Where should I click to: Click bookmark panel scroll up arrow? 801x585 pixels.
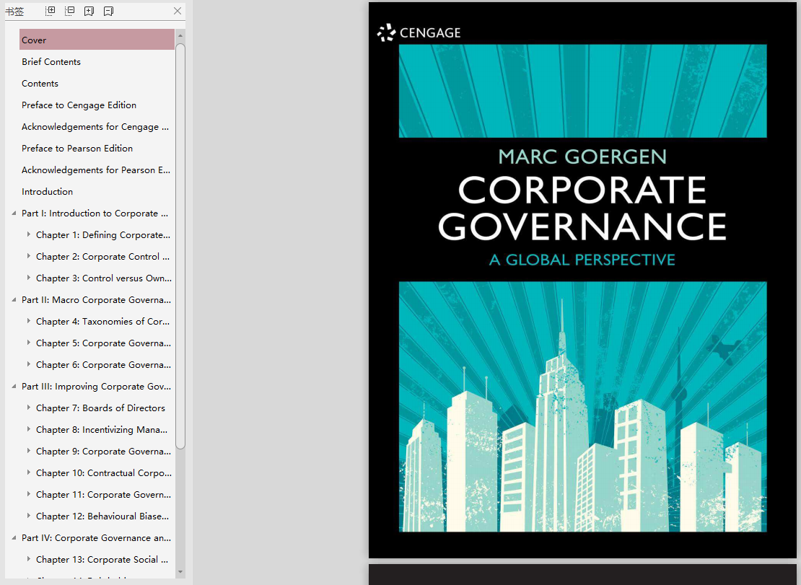[180, 36]
